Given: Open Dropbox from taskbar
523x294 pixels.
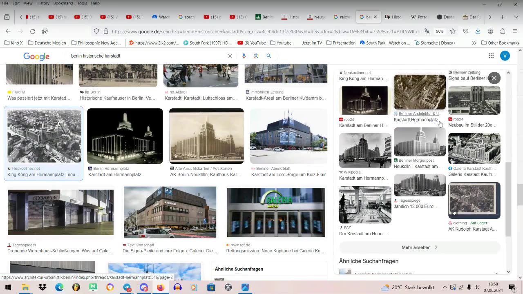Looking at the screenshot, I should click(x=42, y=287).
